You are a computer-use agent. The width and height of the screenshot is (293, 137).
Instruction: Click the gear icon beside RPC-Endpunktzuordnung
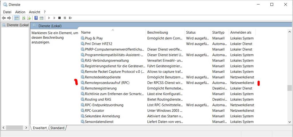pyautogui.click(x=82, y=105)
